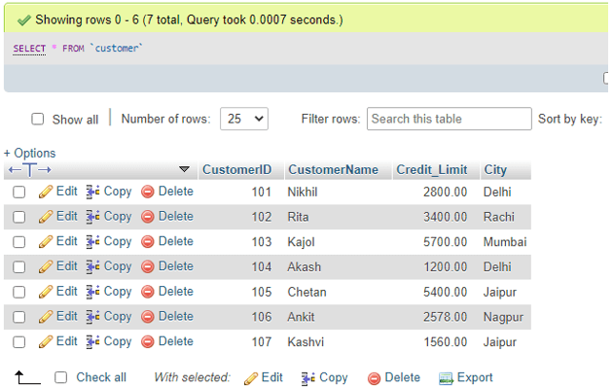Screen dimensions: 613x387
Task: Open the Number of rows dropdown
Action: [x=244, y=119]
